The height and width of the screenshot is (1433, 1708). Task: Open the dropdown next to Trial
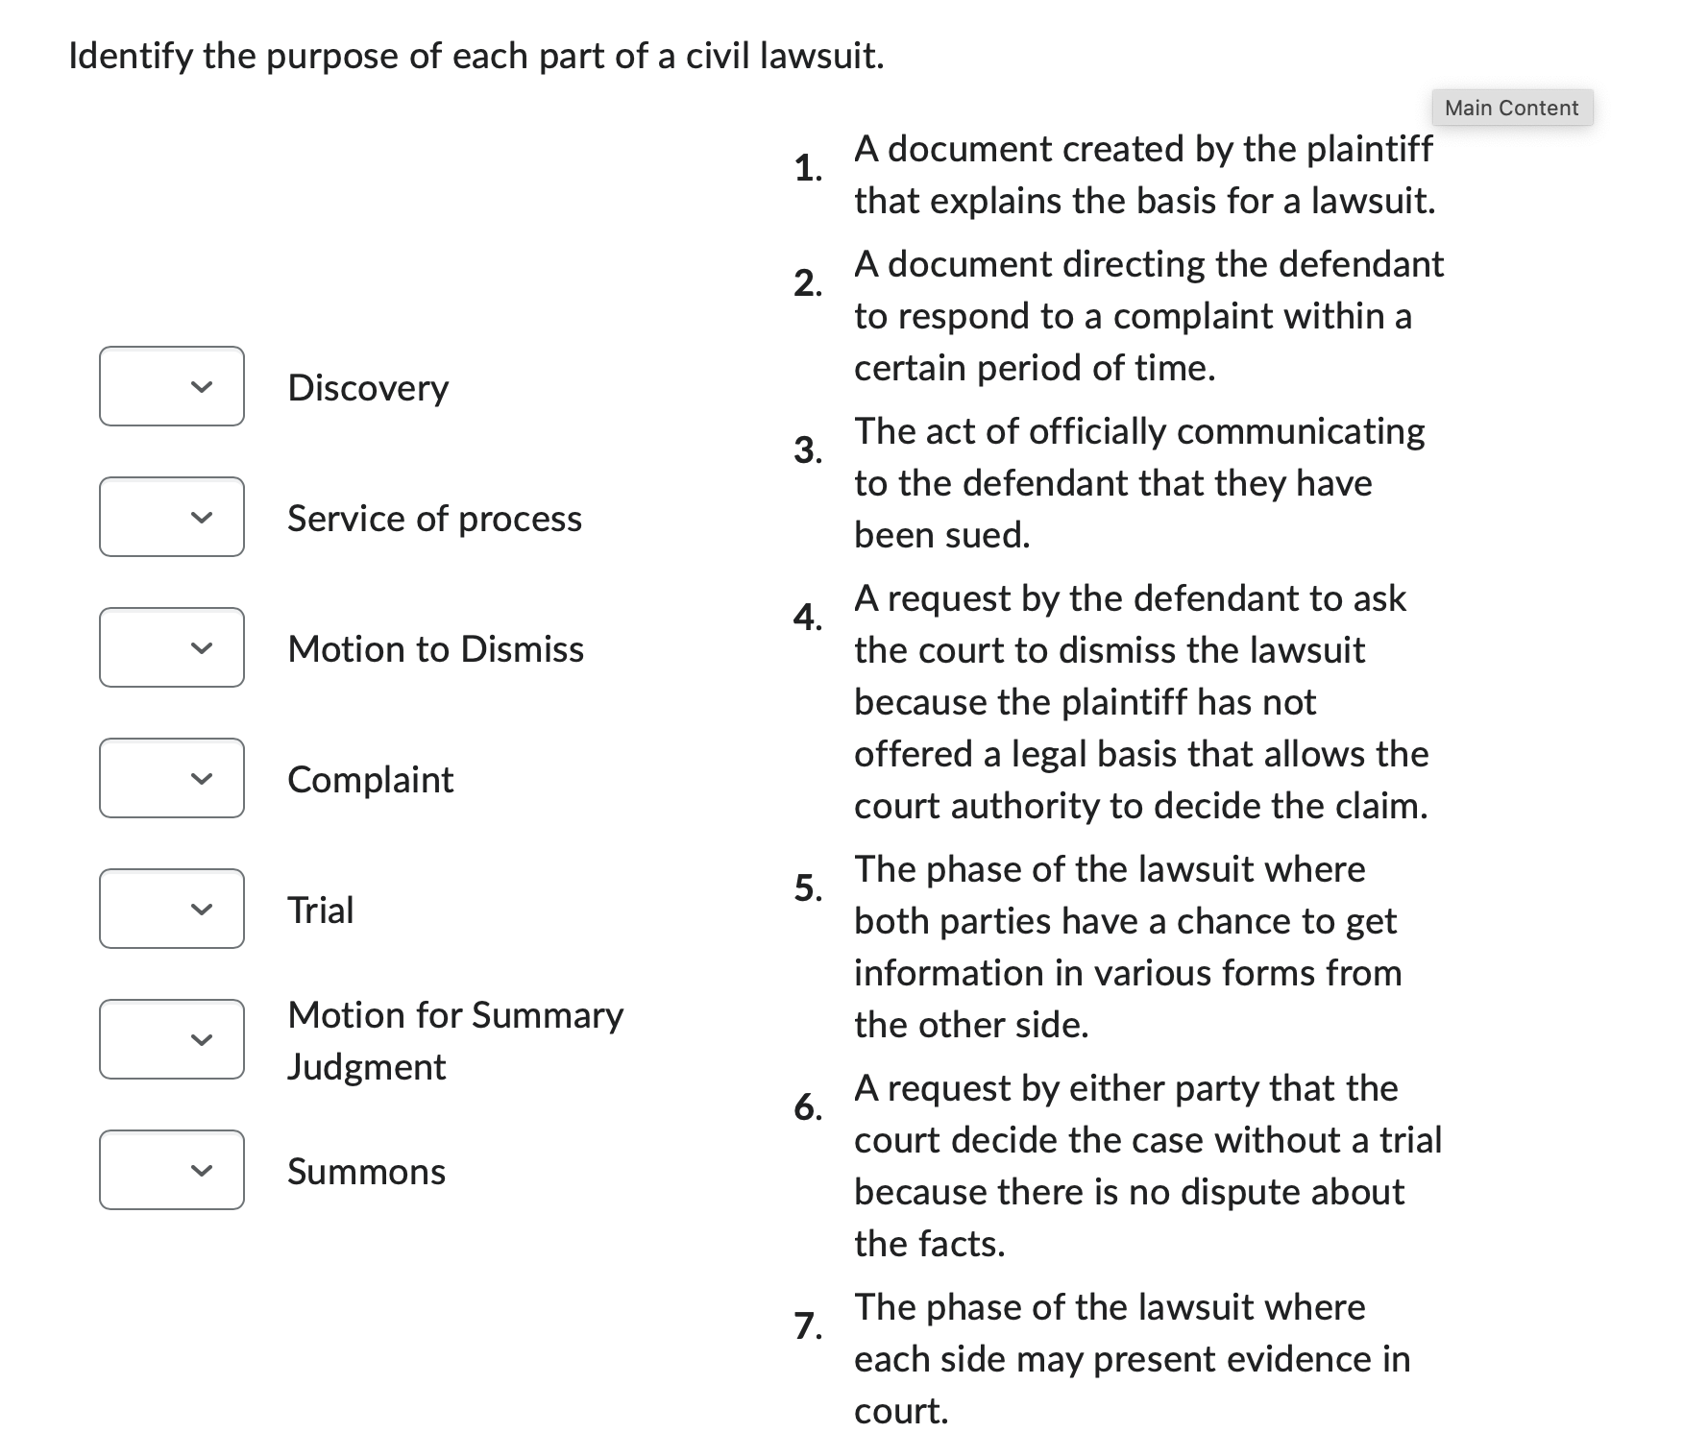coord(171,909)
